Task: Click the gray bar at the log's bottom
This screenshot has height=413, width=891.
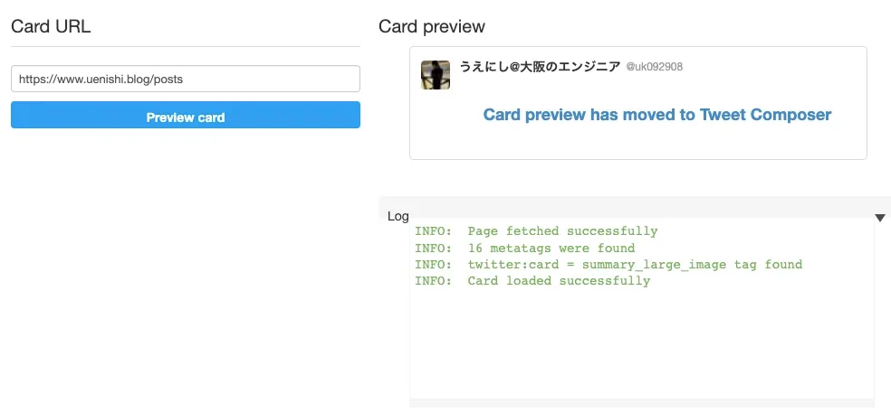Action: pos(641,402)
